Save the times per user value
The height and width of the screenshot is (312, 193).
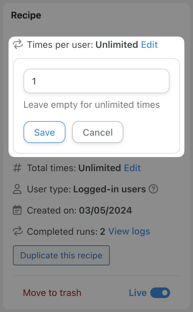pyautogui.click(x=44, y=132)
